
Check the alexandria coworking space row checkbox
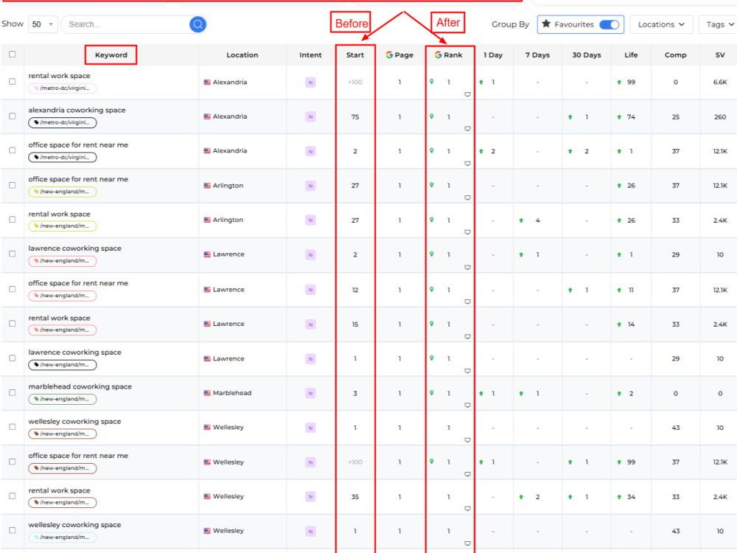(13, 116)
